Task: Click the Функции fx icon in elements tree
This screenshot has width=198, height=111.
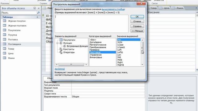Action: click(61, 43)
